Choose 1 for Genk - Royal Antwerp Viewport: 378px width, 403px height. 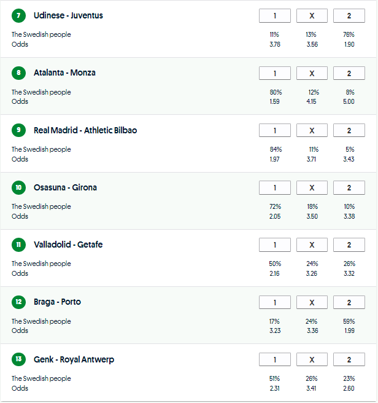pos(275,360)
